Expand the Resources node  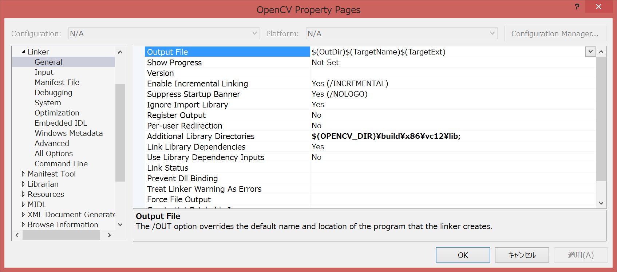coord(23,194)
